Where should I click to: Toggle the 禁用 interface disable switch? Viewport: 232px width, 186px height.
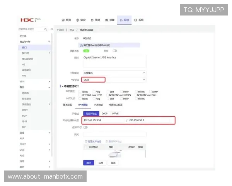(115, 51)
